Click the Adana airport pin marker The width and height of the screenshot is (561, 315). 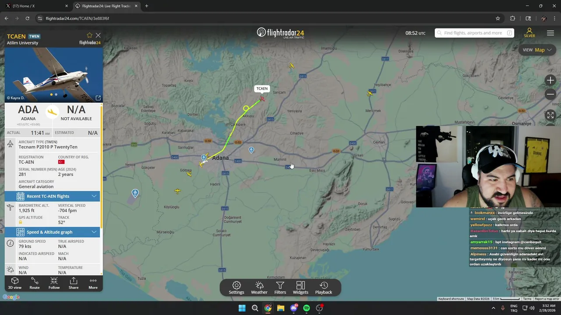click(204, 157)
